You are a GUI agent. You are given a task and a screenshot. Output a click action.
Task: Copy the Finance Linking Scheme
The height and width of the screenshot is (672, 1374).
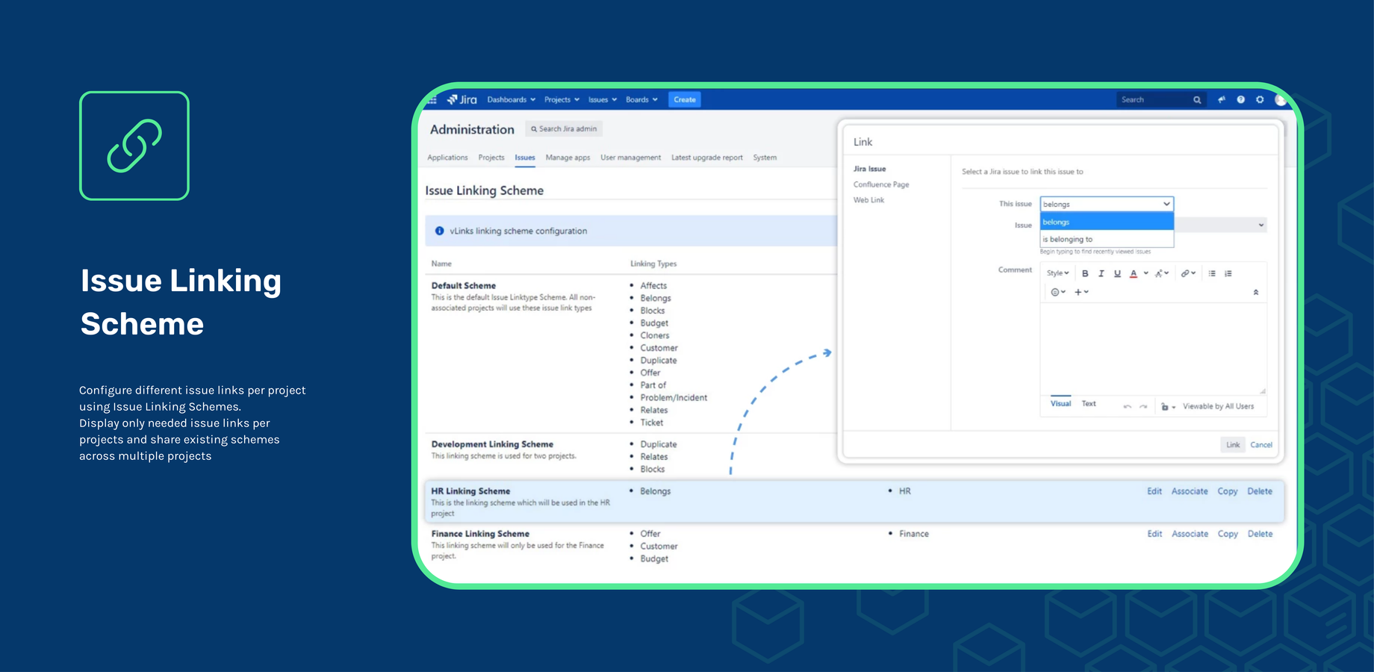[1228, 534]
